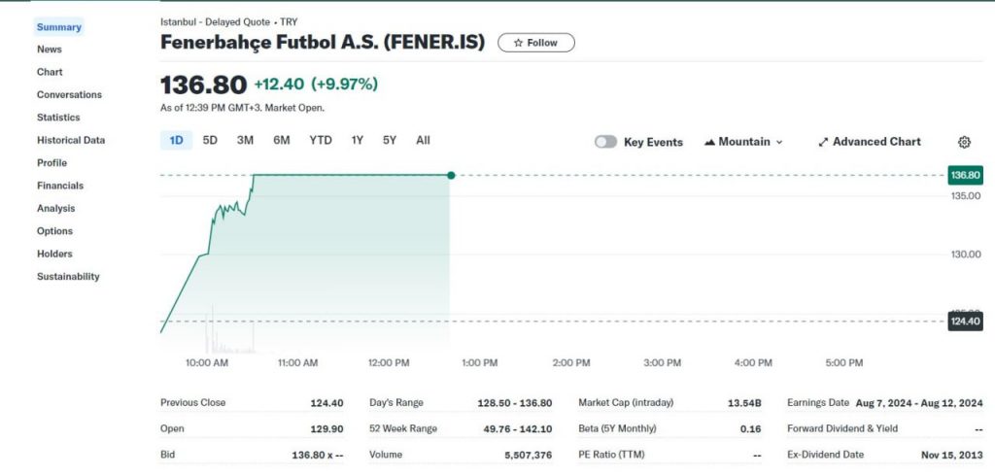Open the Financials sidebar item

tap(60, 186)
